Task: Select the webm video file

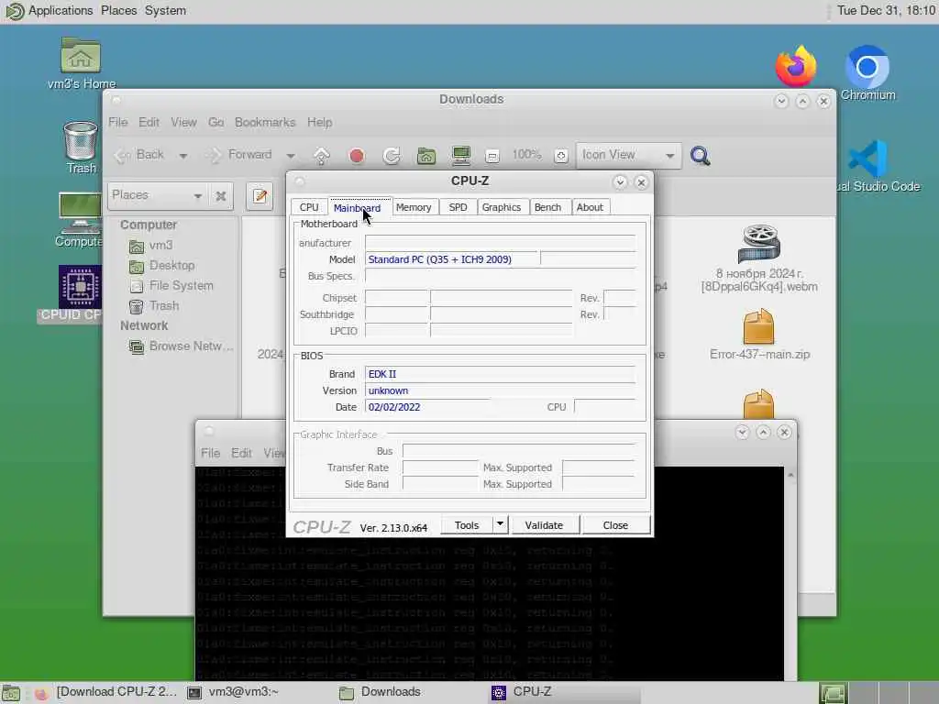Action: point(759,258)
